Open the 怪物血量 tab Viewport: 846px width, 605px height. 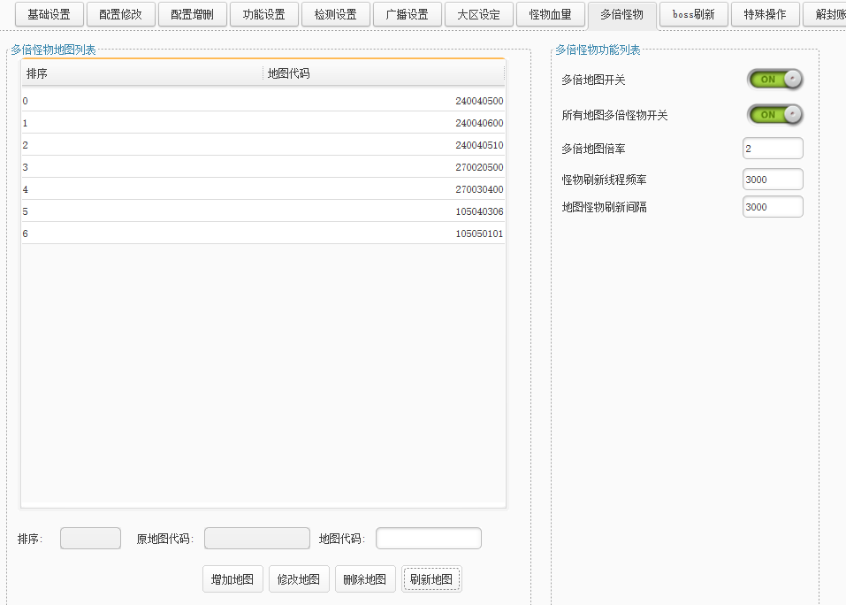[x=551, y=14]
